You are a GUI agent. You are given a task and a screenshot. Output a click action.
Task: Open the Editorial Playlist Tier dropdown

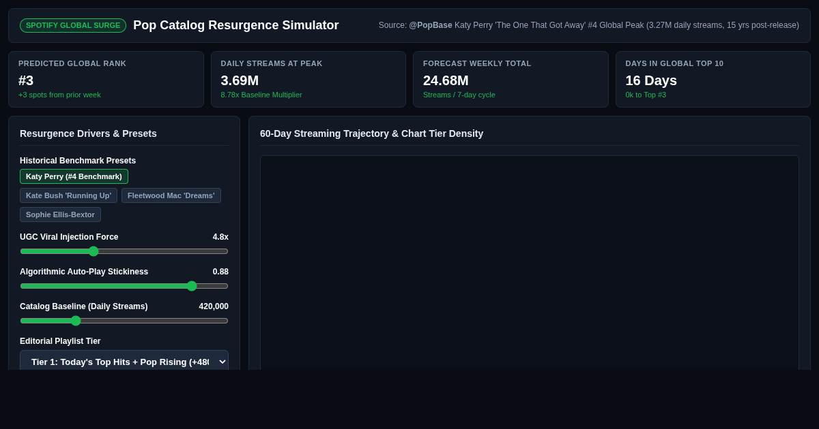coord(124,362)
